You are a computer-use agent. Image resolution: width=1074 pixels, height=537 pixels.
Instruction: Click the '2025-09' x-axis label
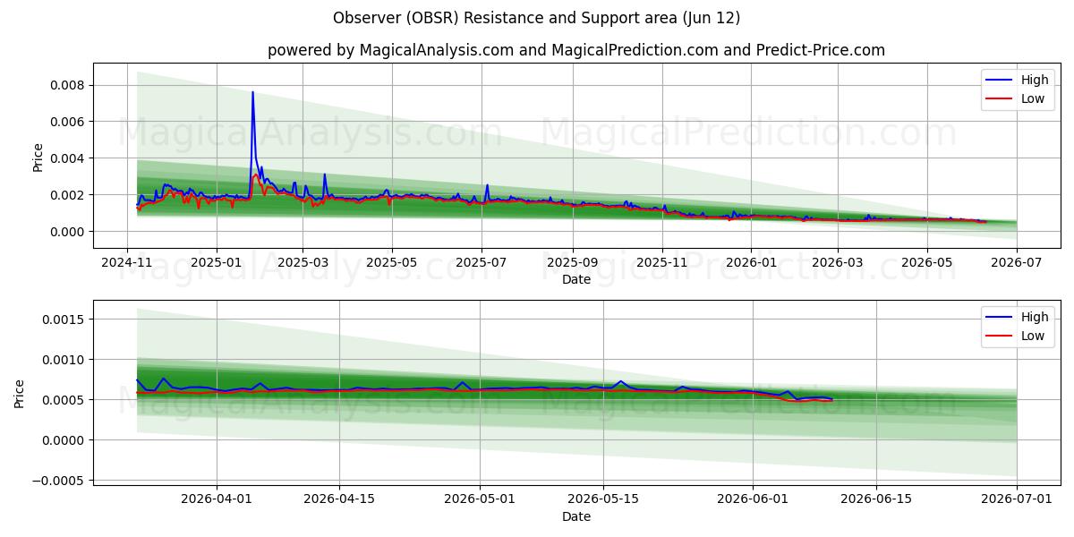573,262
